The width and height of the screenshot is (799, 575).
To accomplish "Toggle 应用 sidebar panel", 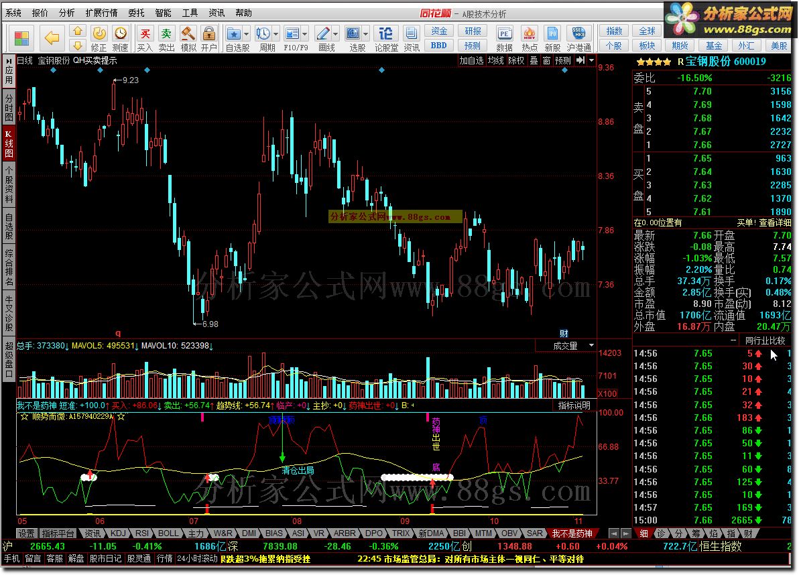I will pyautogui.click(x=9, y=71).
